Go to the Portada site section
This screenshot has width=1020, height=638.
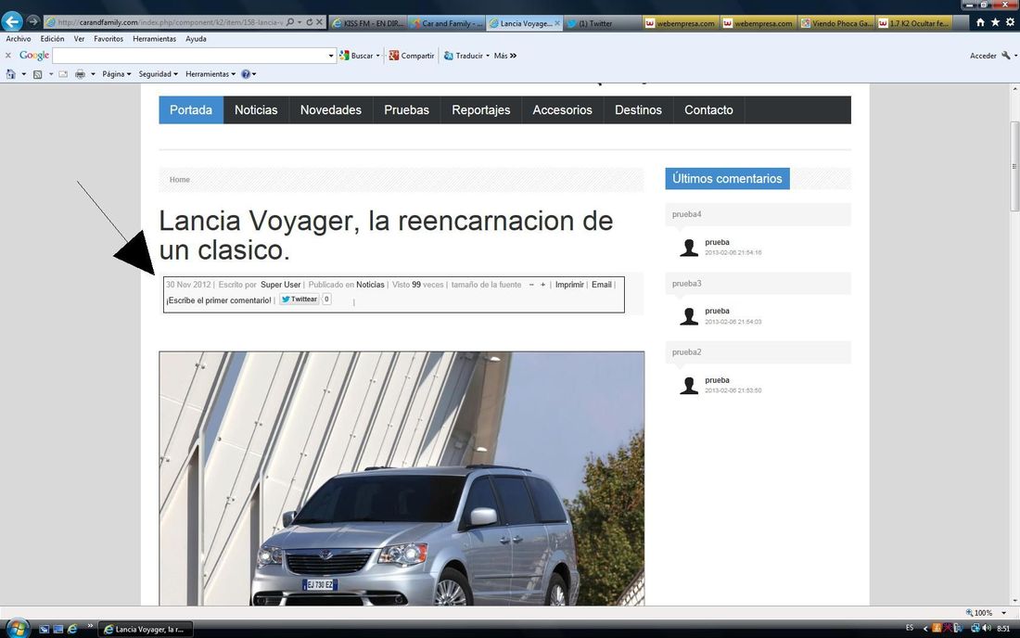[191, 110]
